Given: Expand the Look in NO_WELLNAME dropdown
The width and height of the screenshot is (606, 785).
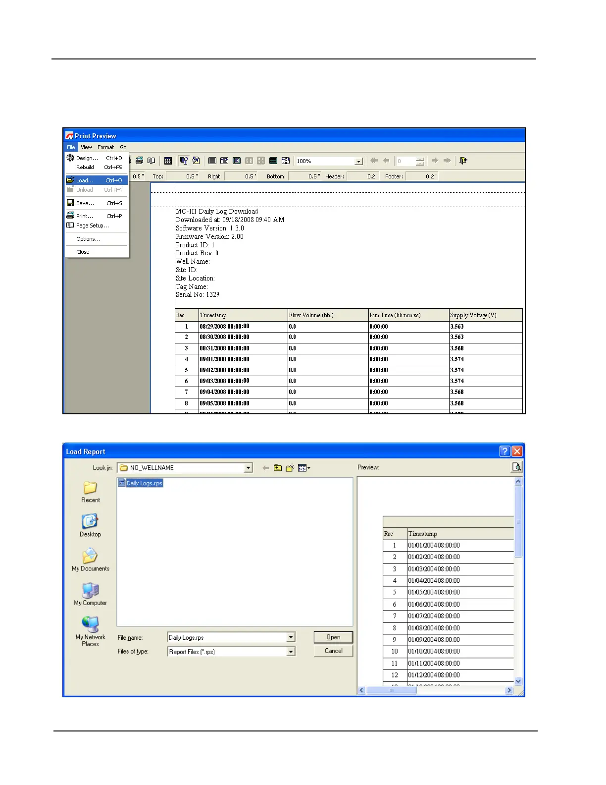Looking at the screenshot, I should 248,468.
